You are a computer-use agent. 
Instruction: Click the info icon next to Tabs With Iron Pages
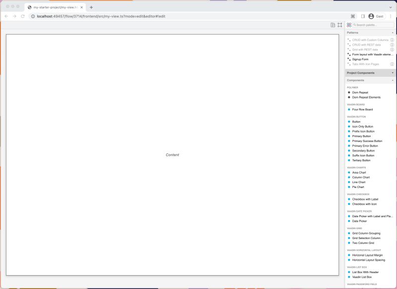[392, 64]
